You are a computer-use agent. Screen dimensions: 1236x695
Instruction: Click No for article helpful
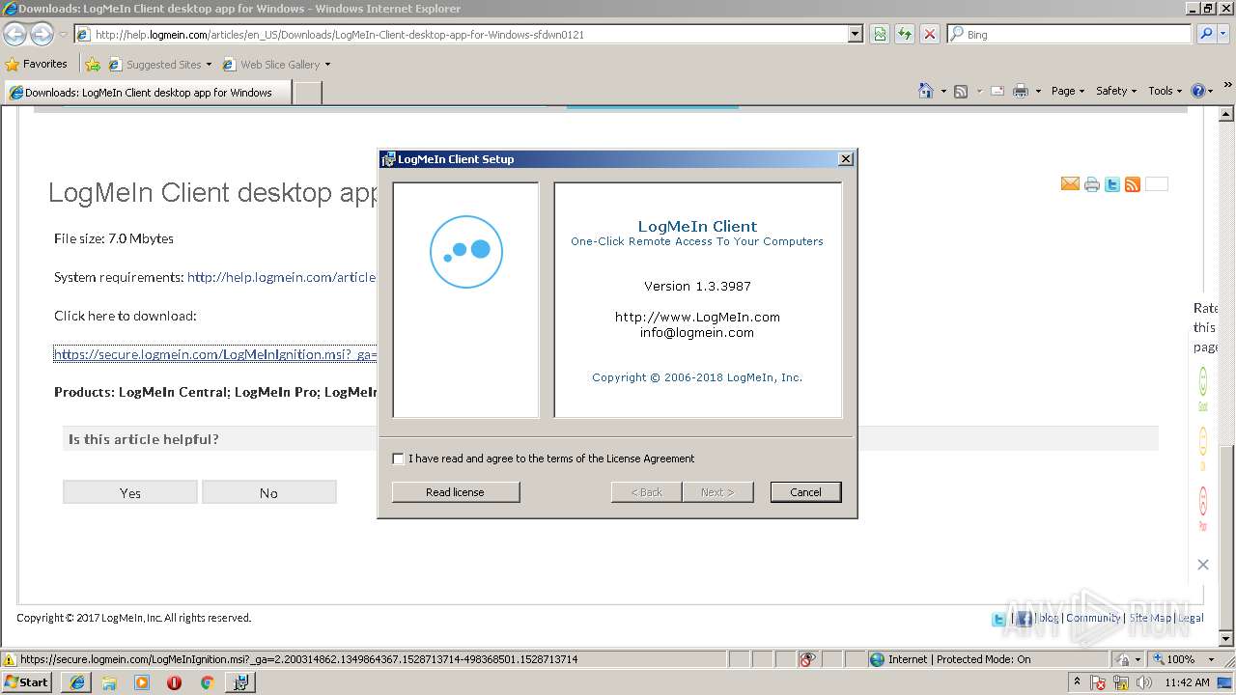point(268,492)
